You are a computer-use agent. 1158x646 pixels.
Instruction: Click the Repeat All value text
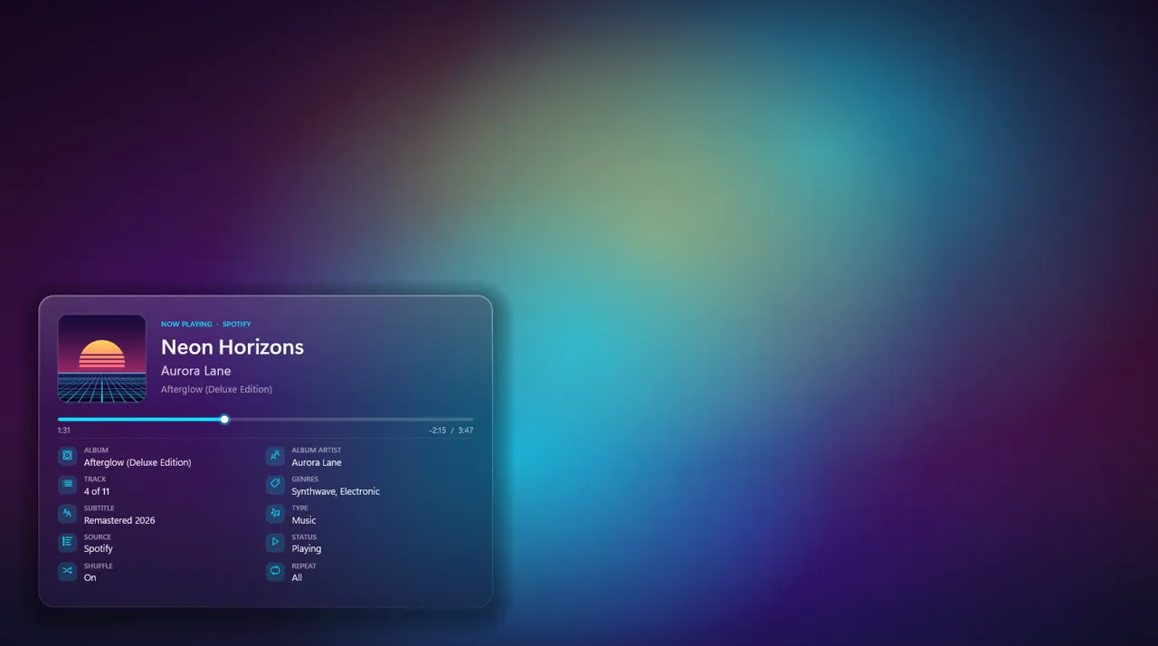point(297,577)
